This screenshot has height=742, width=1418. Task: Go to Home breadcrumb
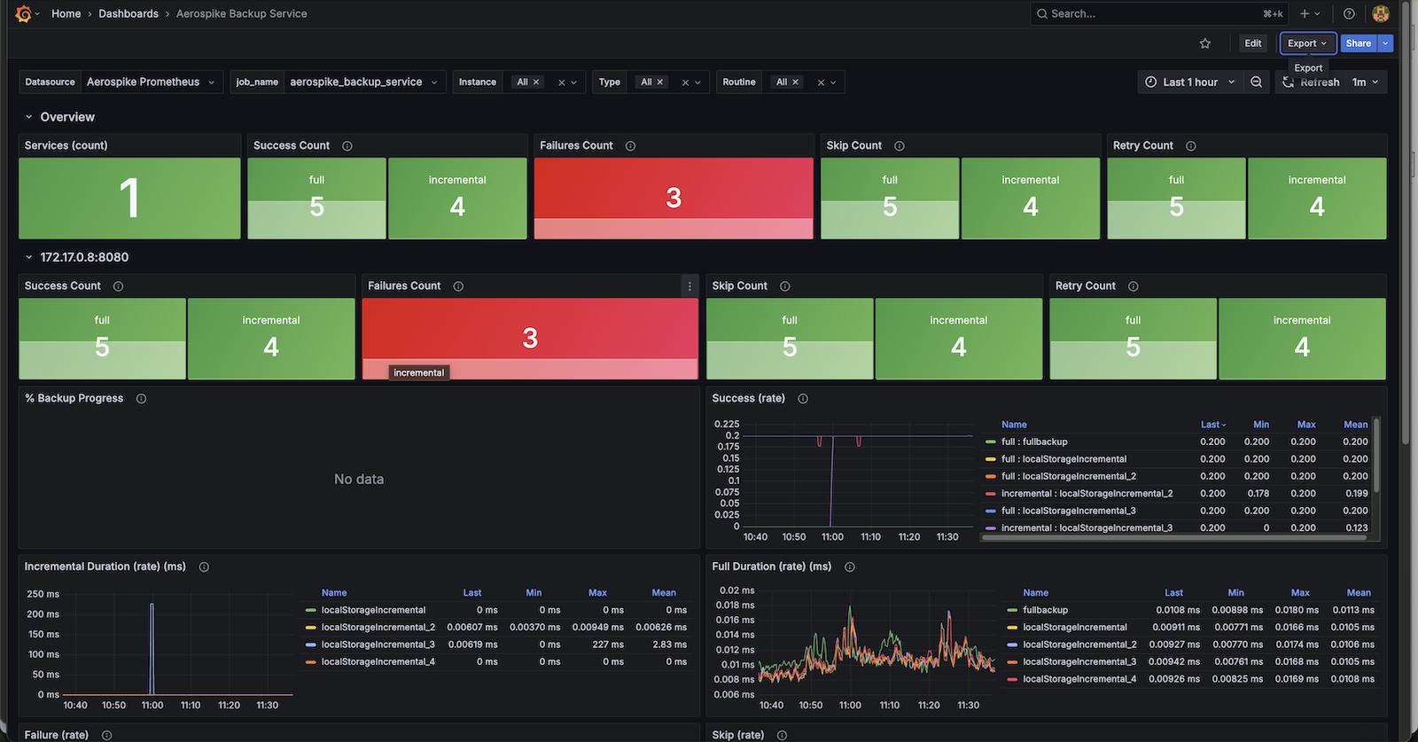coord(66,13)
